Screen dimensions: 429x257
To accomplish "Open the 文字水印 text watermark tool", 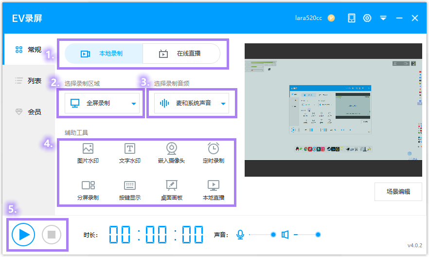I will pos(130,153).
